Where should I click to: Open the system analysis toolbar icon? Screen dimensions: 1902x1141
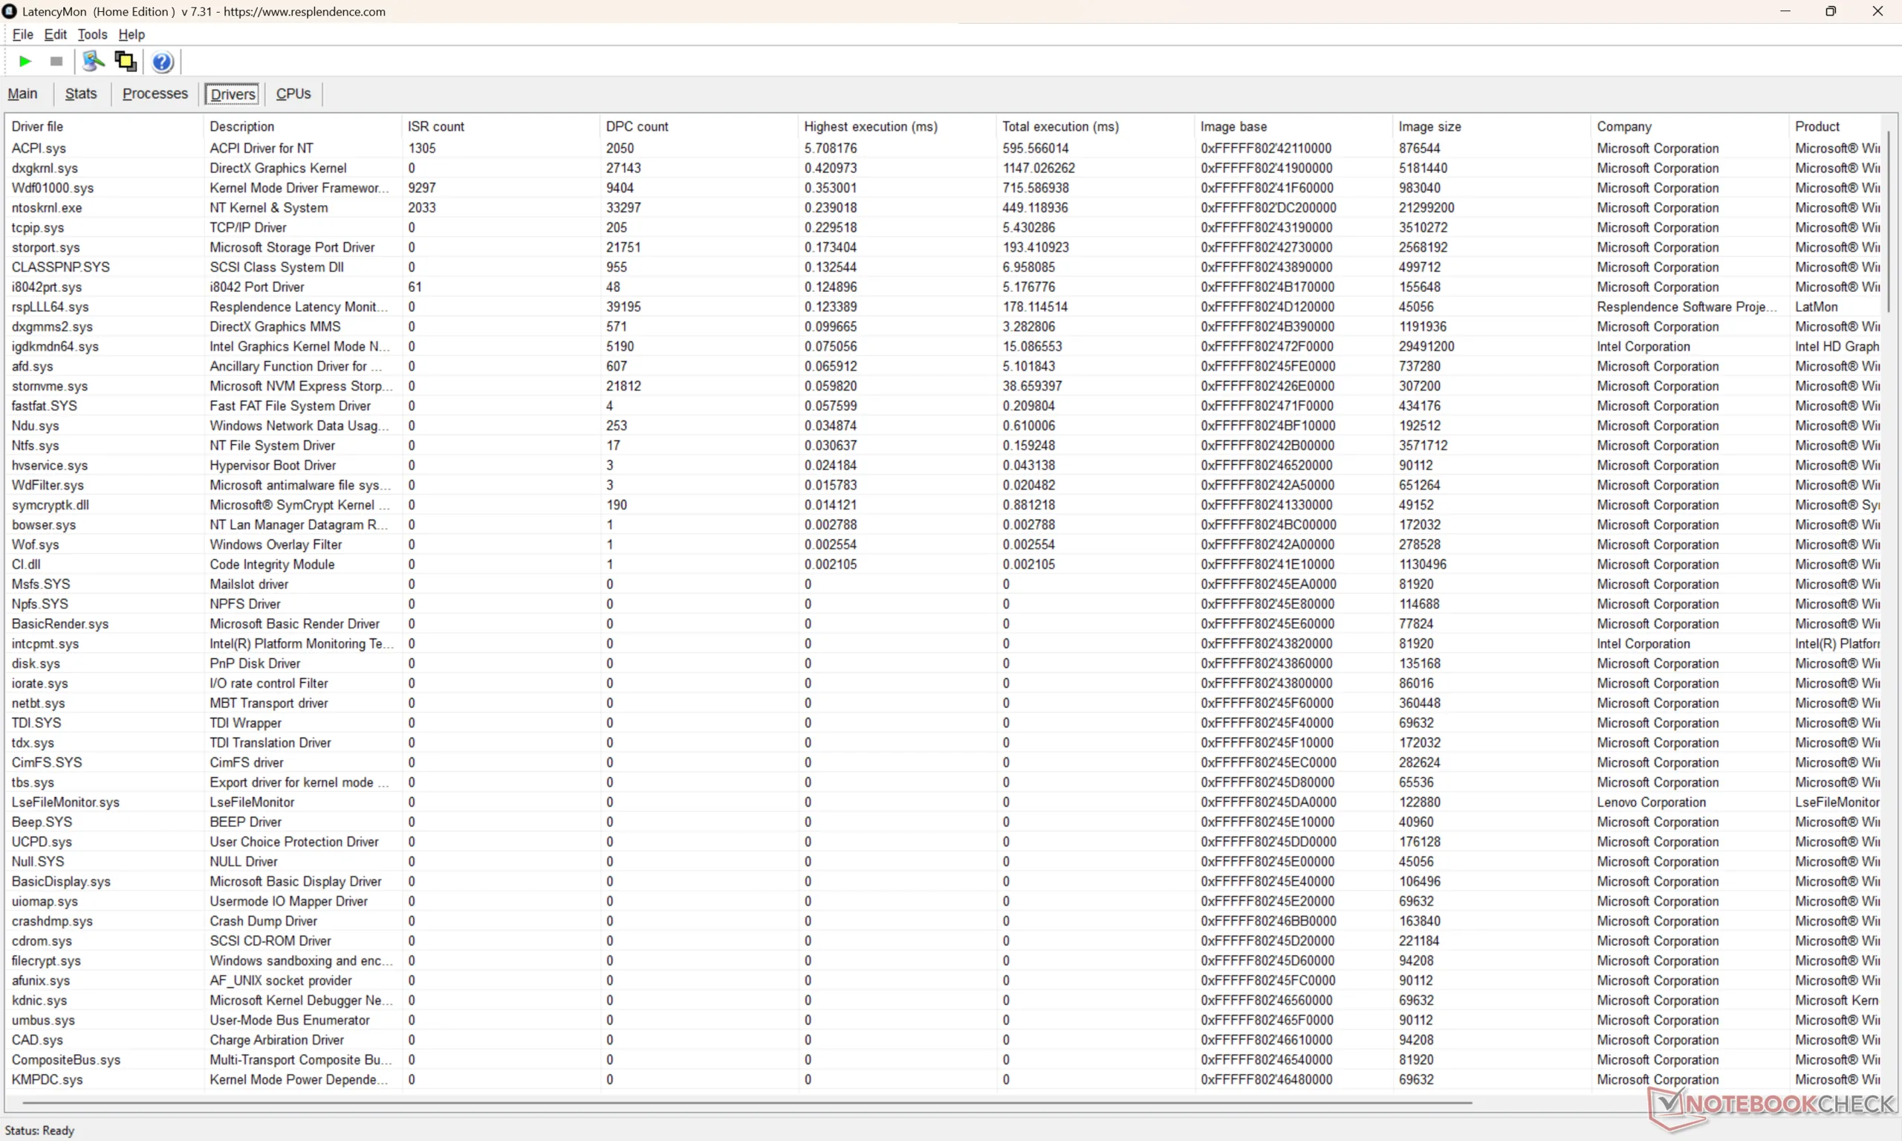tap(93, 62)
